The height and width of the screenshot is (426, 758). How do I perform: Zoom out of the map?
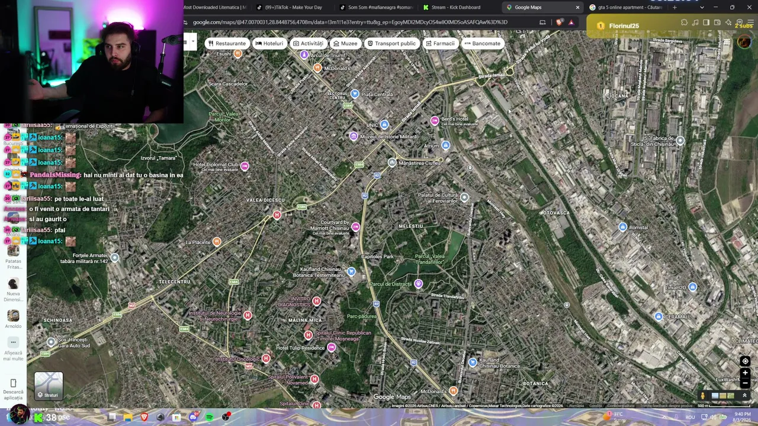(745, 383)
